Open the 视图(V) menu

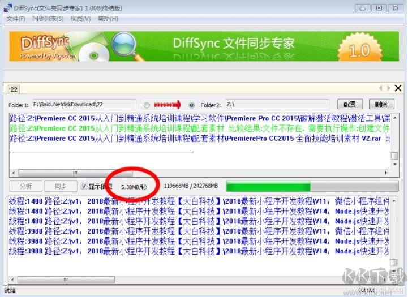click(81, 19)
